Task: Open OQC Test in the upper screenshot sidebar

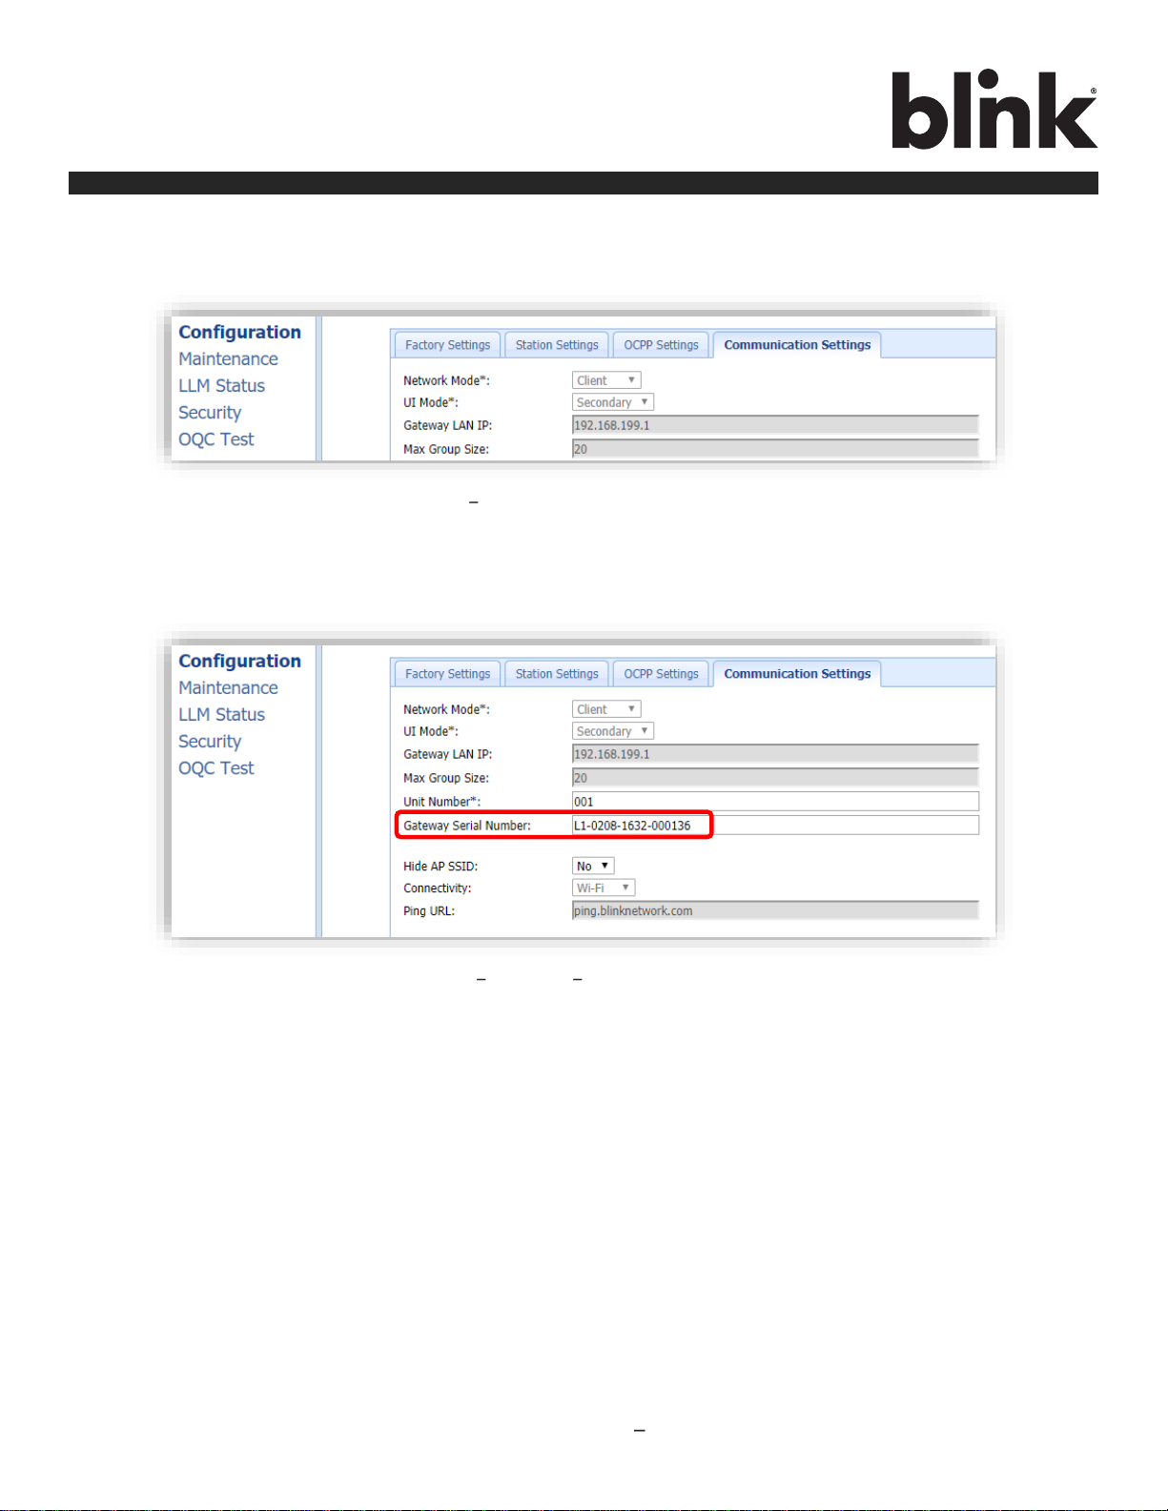Action: pyautogui.click(x=215, y=439)
